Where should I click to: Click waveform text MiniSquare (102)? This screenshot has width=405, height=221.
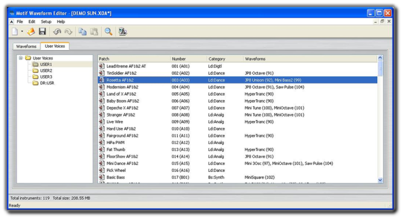coord(260,177)
